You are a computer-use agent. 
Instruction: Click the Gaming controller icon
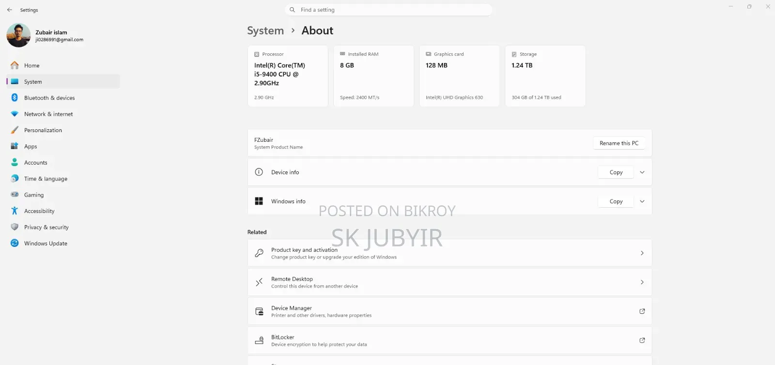(15, 195)
